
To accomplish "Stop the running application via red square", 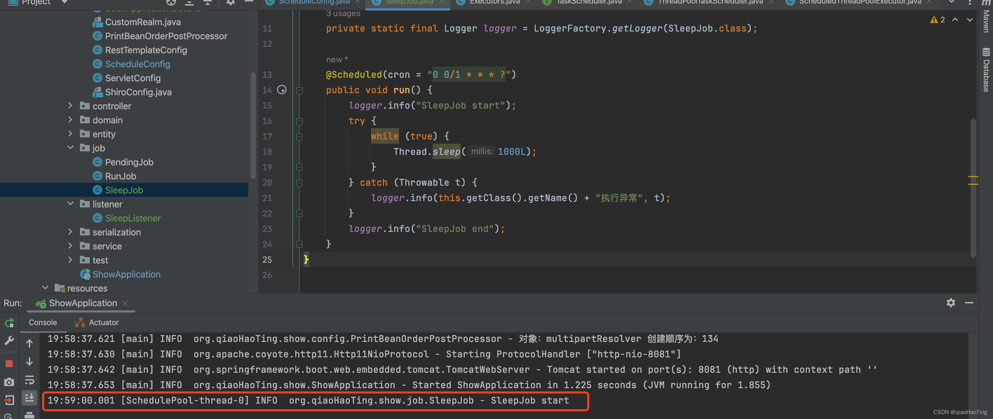I will [9, 364].
